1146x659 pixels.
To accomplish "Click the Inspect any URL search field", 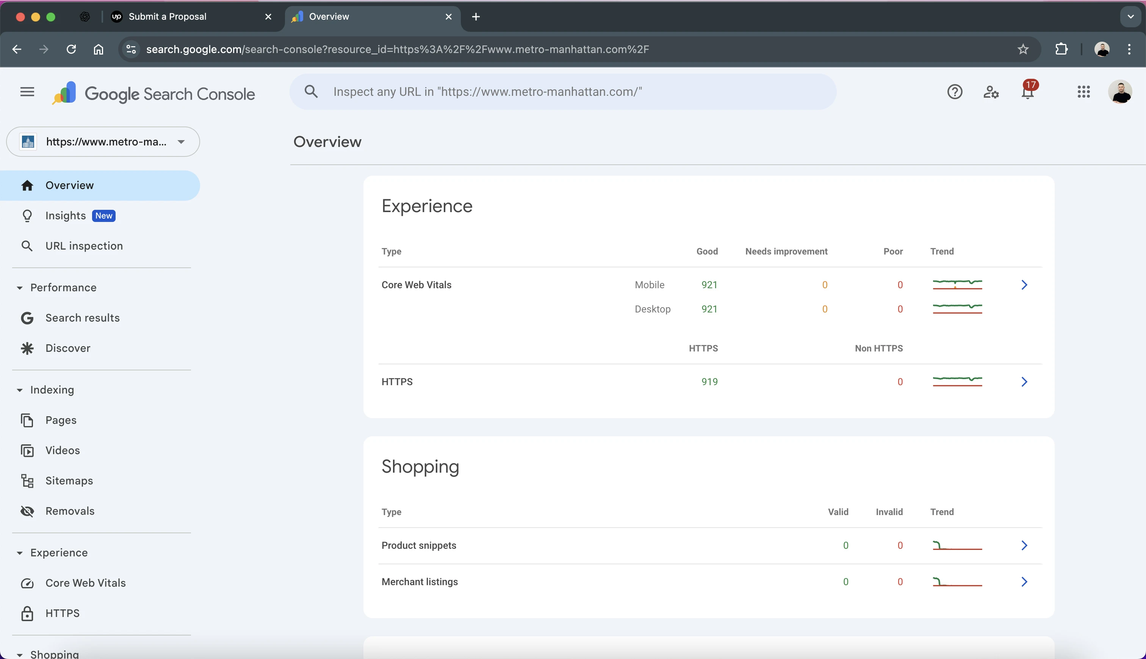I will 563,92.
